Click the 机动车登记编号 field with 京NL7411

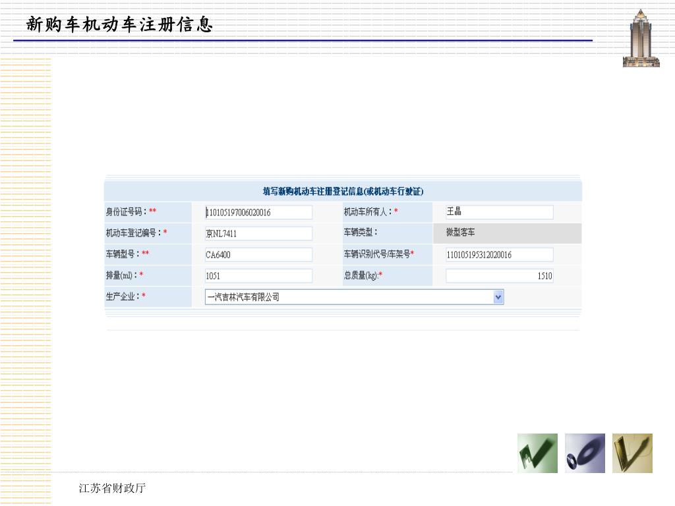258,233
